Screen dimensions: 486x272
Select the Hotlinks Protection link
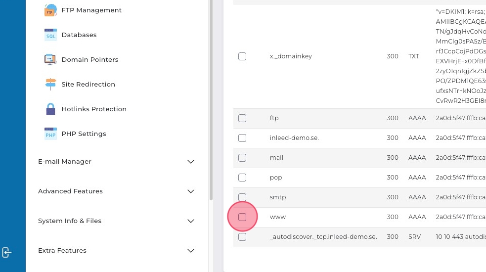click(94, 109)
